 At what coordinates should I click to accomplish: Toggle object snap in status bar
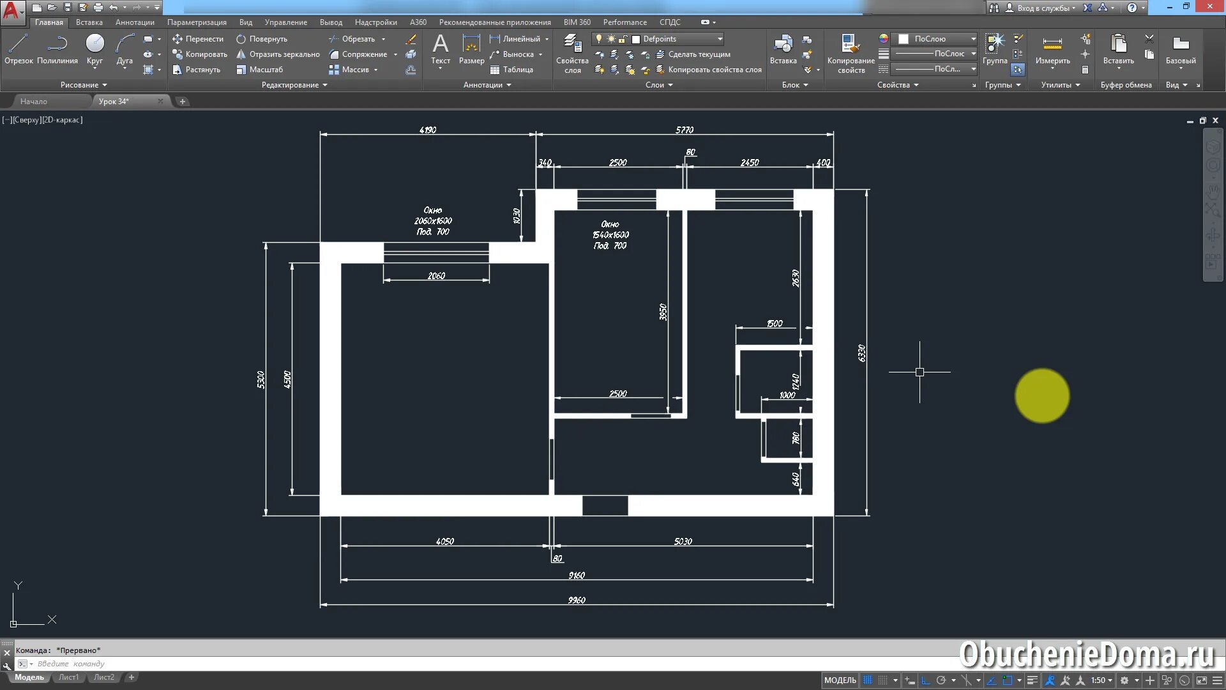pyautogui.click(x=1008, y=680)
